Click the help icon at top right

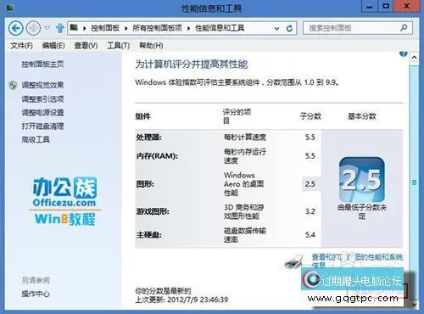point(404,53)
